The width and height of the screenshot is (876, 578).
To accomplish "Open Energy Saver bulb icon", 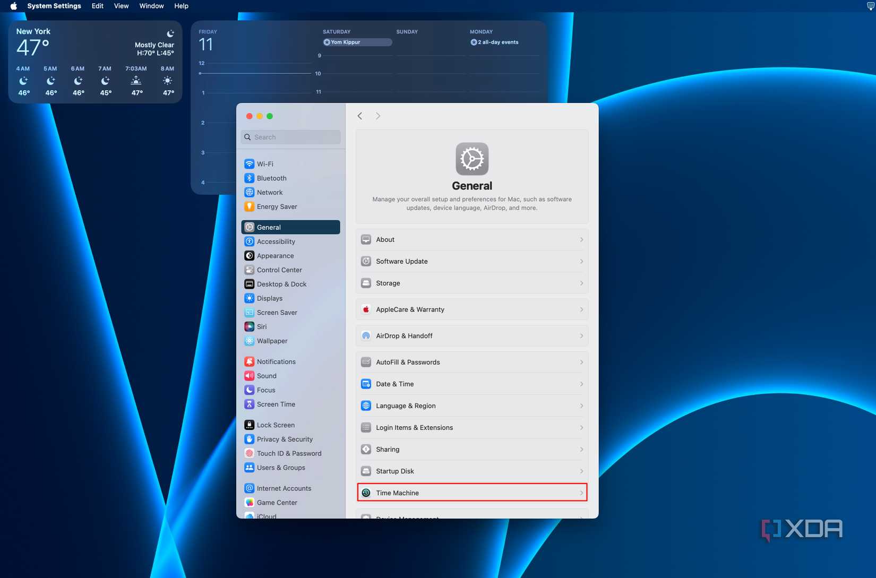I will click(x=249, y=206).
